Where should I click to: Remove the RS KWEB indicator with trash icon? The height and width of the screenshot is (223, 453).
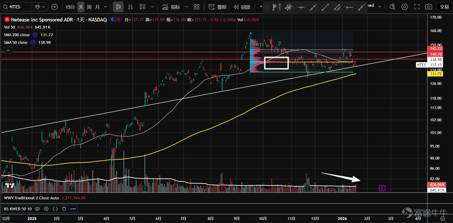(x=64, y=209)
